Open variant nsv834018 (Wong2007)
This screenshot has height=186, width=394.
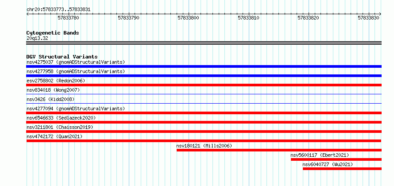(x=53, y=90)
